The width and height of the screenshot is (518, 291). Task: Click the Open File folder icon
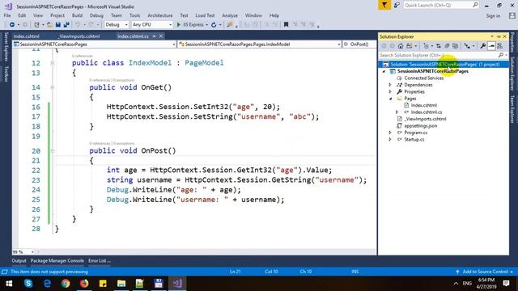click(49, 25)
